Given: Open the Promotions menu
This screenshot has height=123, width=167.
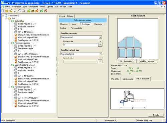Looking at the screenshot, I should tap(33, 7).
